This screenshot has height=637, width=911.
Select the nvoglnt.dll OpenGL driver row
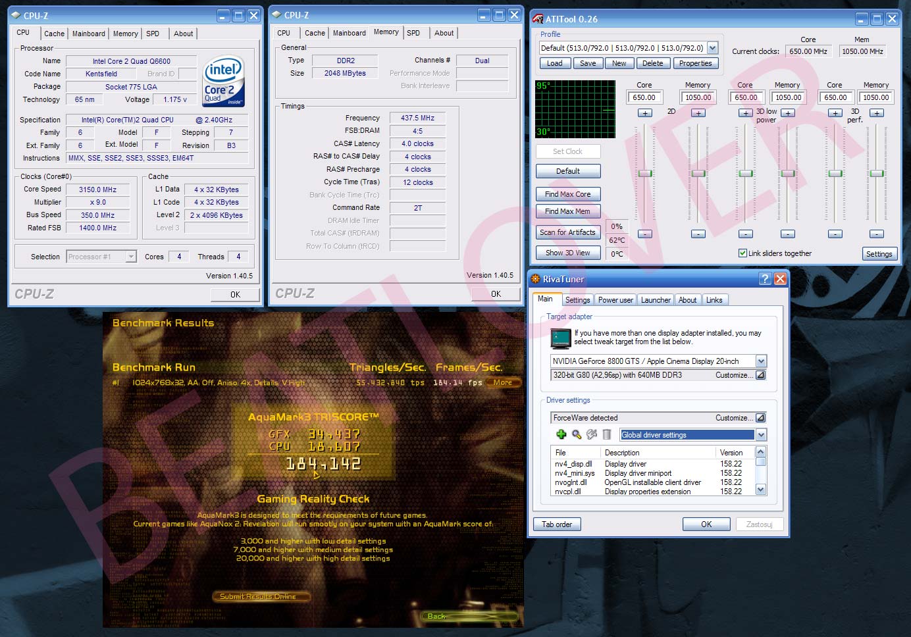pyautogui.click(x=653, y=482)
